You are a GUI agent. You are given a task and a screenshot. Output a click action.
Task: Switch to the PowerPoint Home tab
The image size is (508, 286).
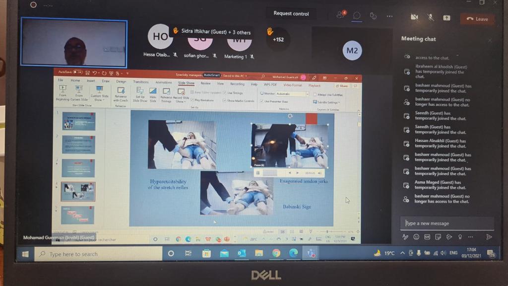(75, 80)
